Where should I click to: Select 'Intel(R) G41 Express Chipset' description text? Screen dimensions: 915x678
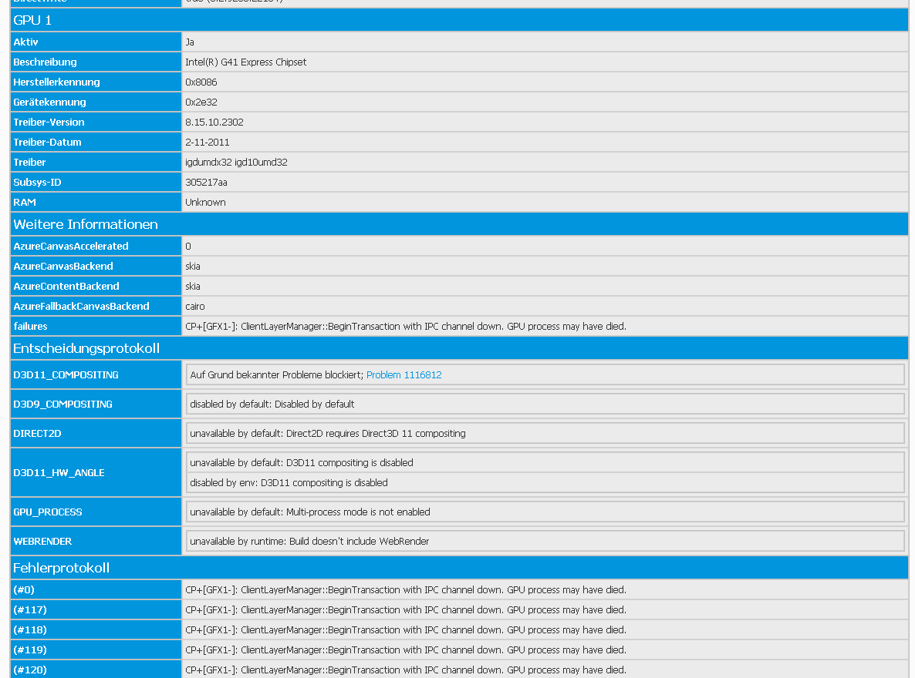(245, 62)
